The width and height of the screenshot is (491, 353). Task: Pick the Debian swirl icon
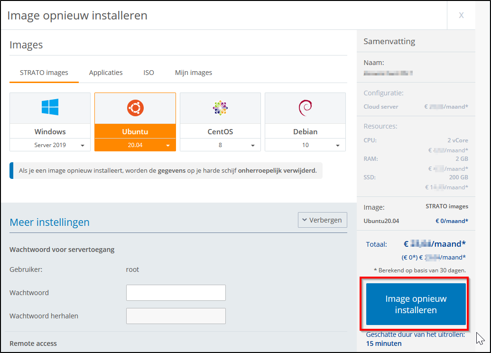(x=305, y=108)
